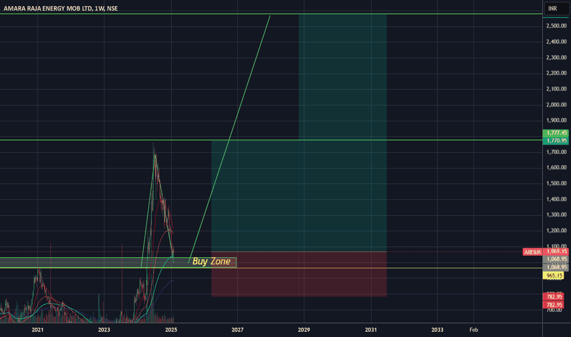
Task: Click the 2,000.00 price axis label
Action: (x=556, y=105)
